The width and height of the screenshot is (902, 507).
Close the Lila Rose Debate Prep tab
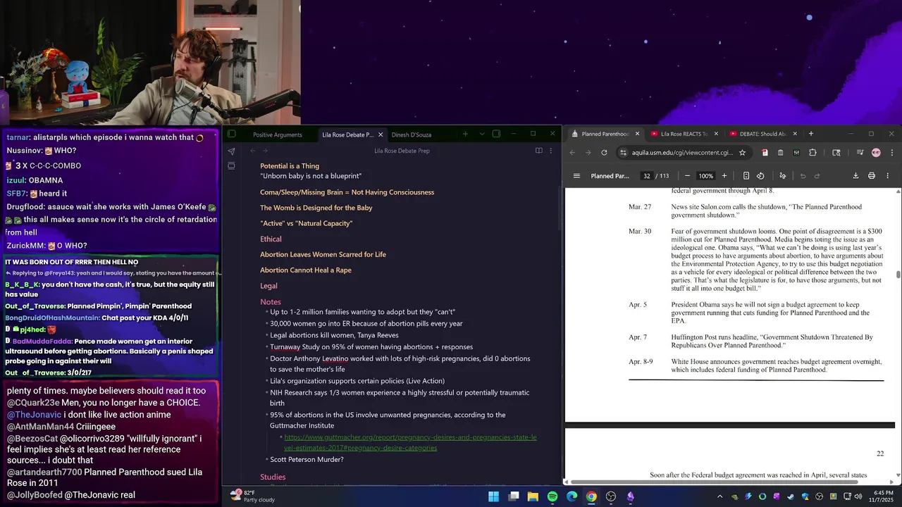point(381,134)
